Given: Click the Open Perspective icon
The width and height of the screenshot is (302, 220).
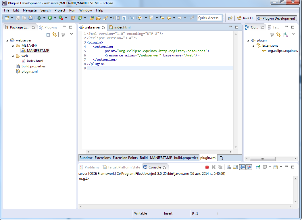Looking at the screenshot, I should pos(230,18).
